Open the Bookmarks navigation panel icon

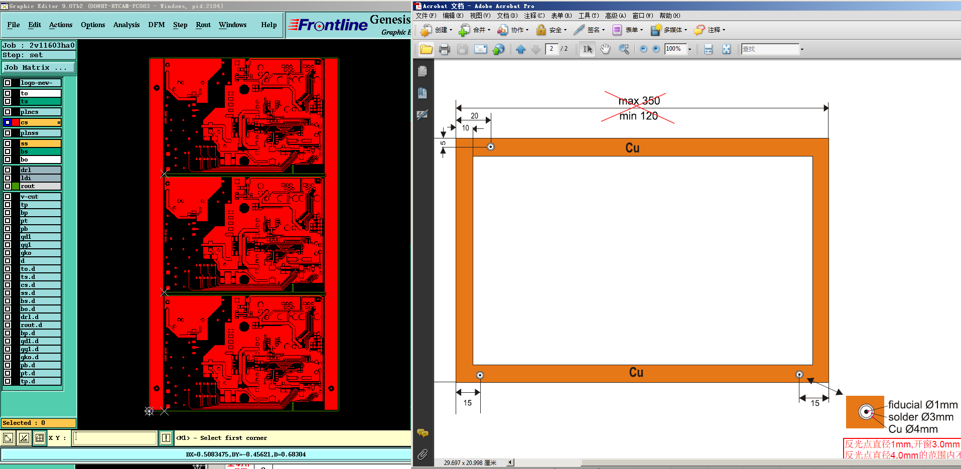pos(423,93)
